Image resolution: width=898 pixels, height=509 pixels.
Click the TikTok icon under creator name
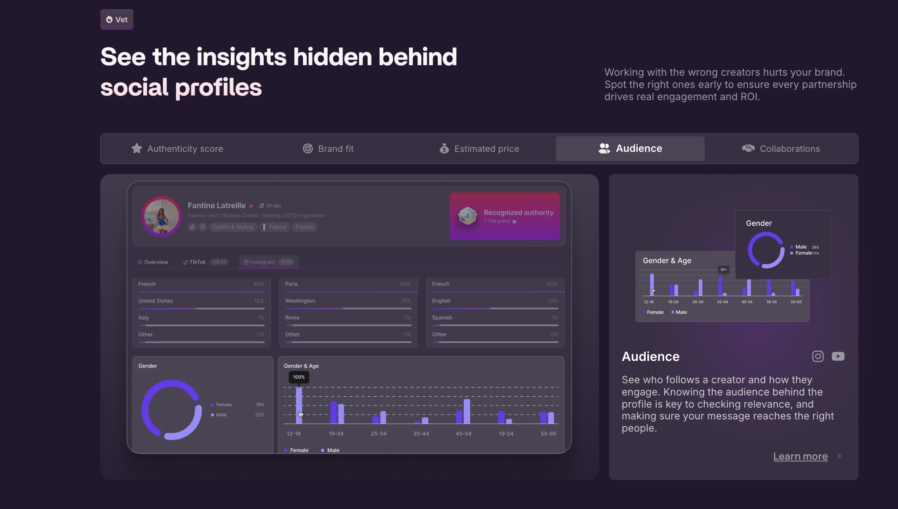click(192, 227)
